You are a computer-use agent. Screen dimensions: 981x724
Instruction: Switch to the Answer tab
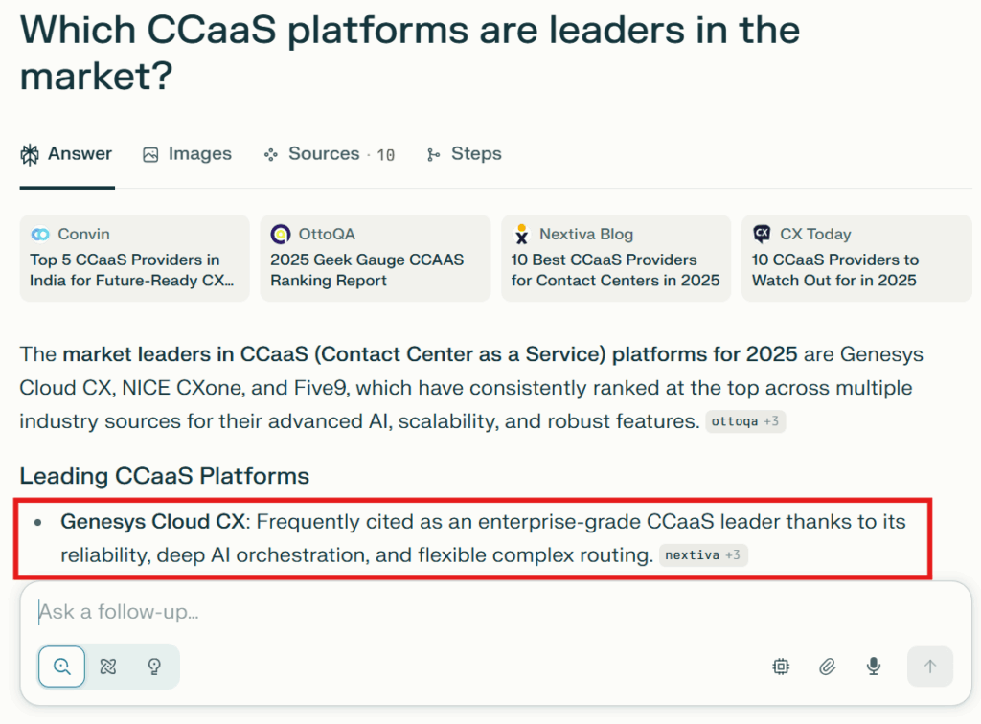66,154
